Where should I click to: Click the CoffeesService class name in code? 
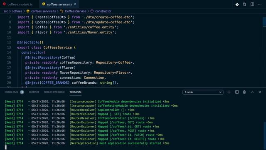pyautogui.click(x=57, y=47)
